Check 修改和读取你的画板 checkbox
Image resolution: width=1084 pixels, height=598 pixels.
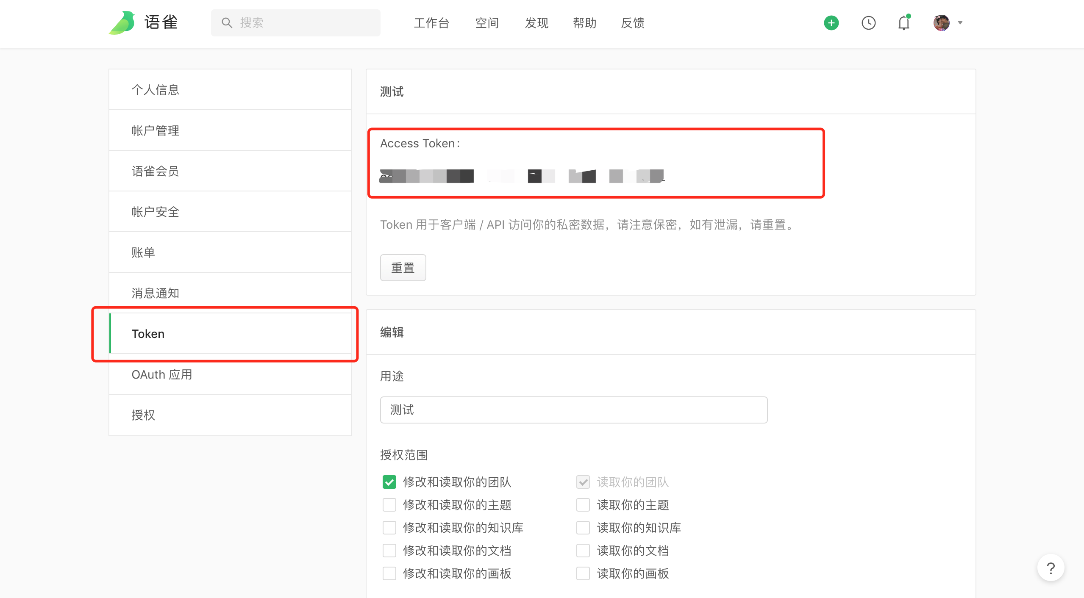point(389,573)
